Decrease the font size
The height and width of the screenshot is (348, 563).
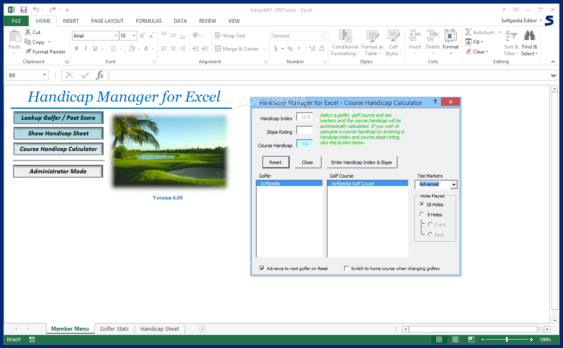(152, 36)
